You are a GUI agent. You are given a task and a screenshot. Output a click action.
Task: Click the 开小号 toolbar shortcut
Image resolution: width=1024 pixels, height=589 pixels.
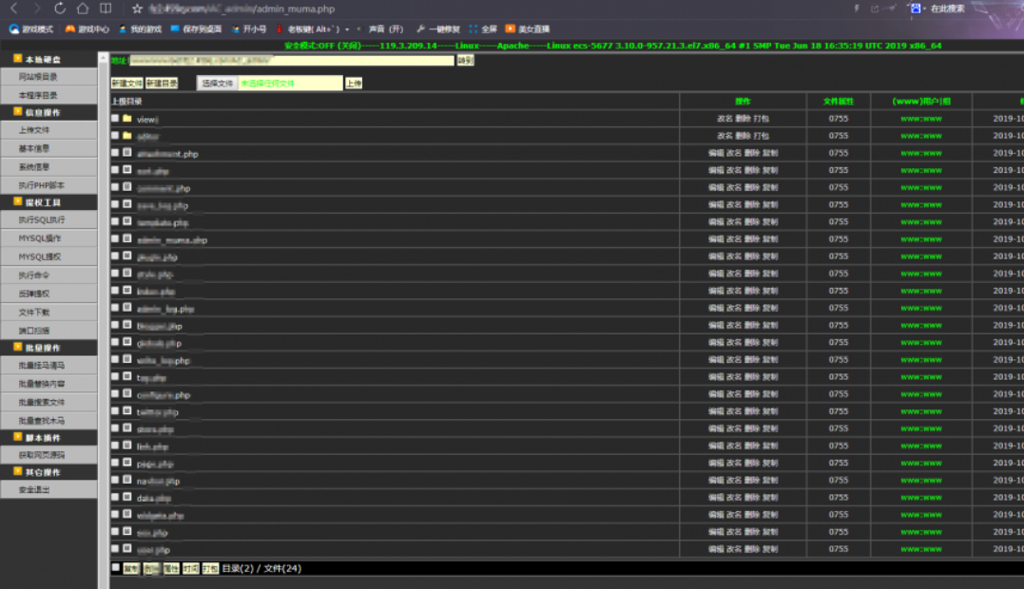pos(249,28)
